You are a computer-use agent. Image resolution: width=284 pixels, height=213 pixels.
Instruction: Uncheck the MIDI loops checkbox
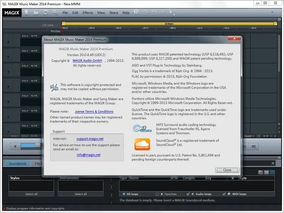(x=224, y=194)
